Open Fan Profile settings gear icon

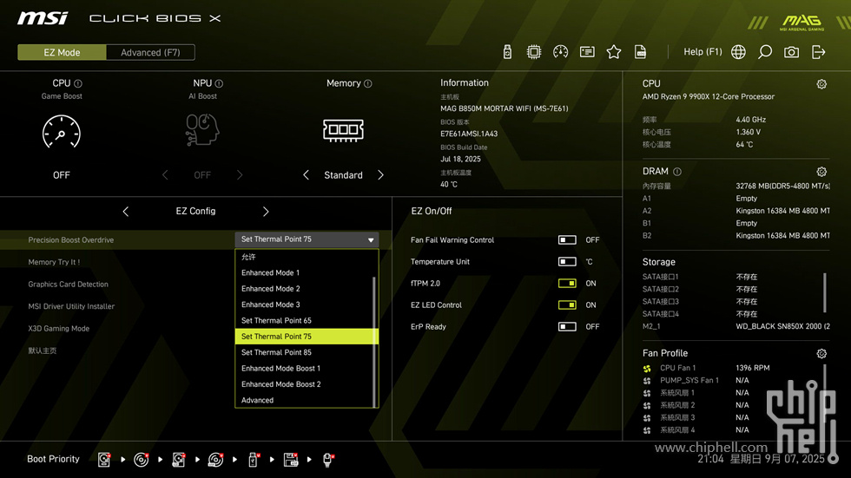821,354
